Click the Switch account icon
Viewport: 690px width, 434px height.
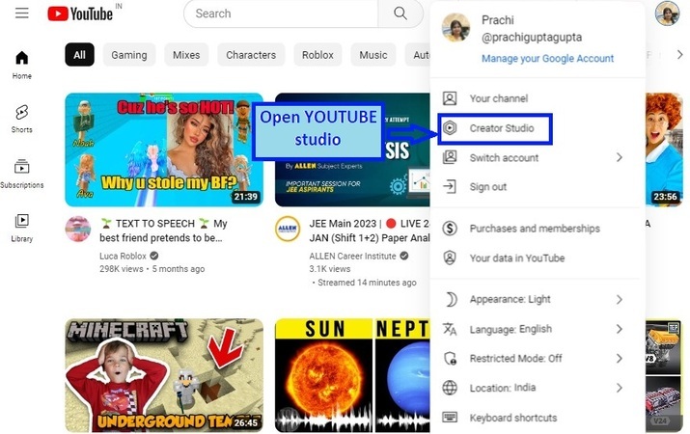[450, 157]
